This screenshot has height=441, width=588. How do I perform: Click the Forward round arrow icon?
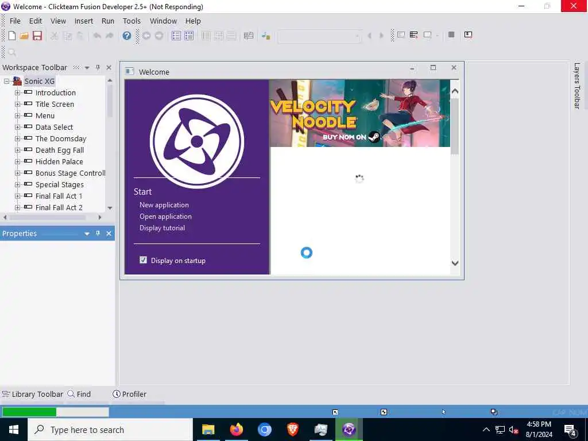click(159, 36)
